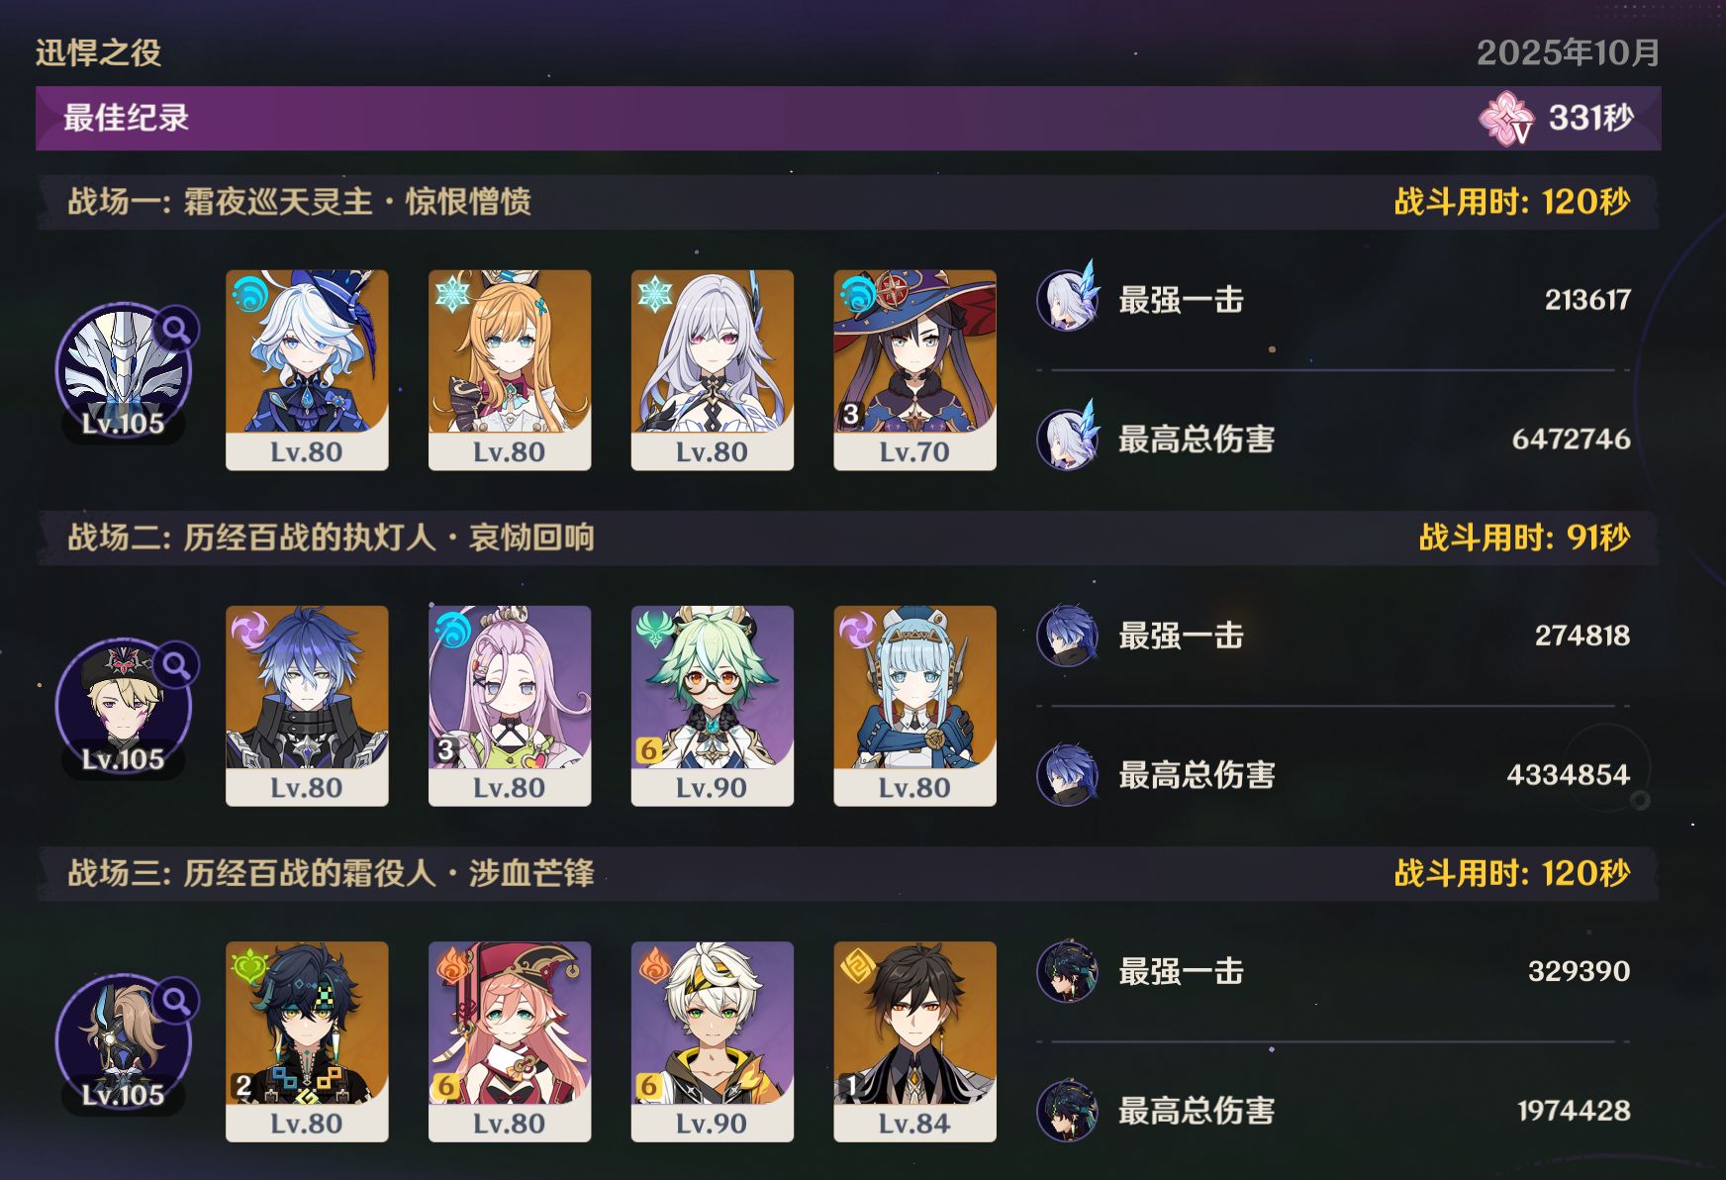Viewport: 1726px width, 1180px height.
Task: Select Furina's Lv.80 character card
Action: (307, 369)
